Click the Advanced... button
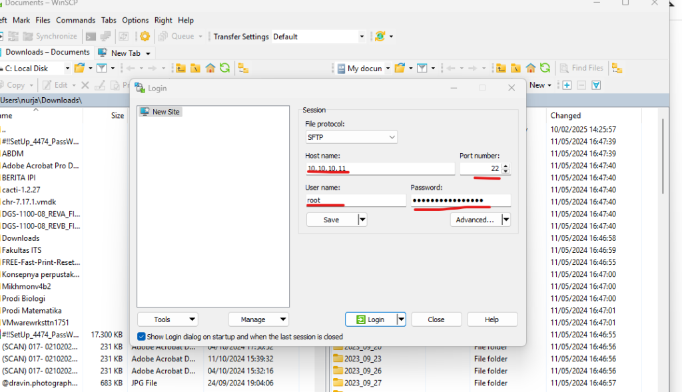The image size is (682, 392). click(x=475, y=220)
